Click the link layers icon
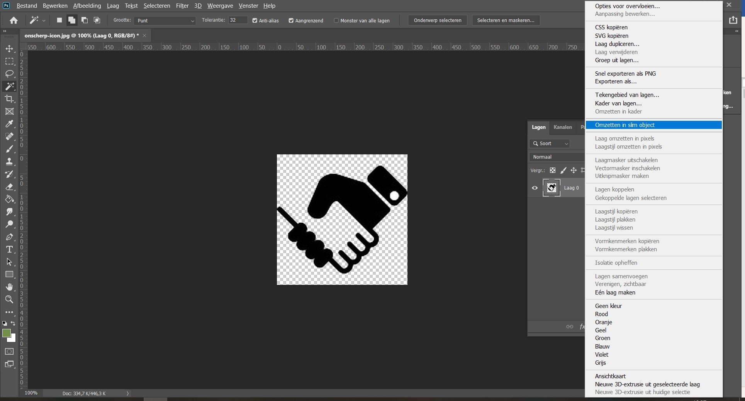745x401 pixels. (570, 327)
